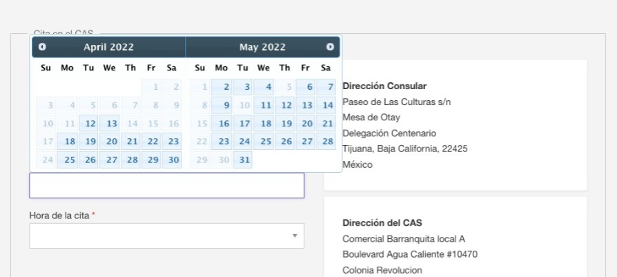The height and width of the screenshot is (277, 617).
Task: Go to previous month with left arrow
Action: tap(42, 47)
